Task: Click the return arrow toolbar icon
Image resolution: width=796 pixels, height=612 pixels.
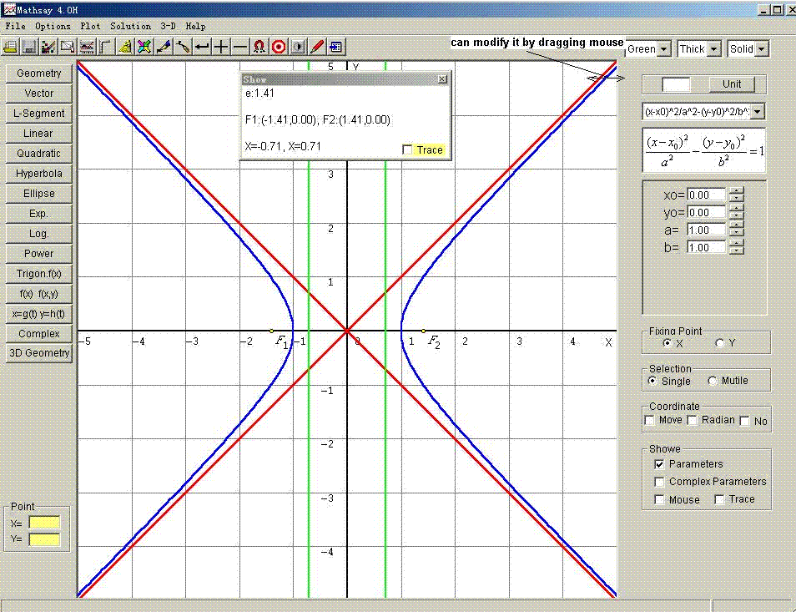Action: (x=202, y=48)
